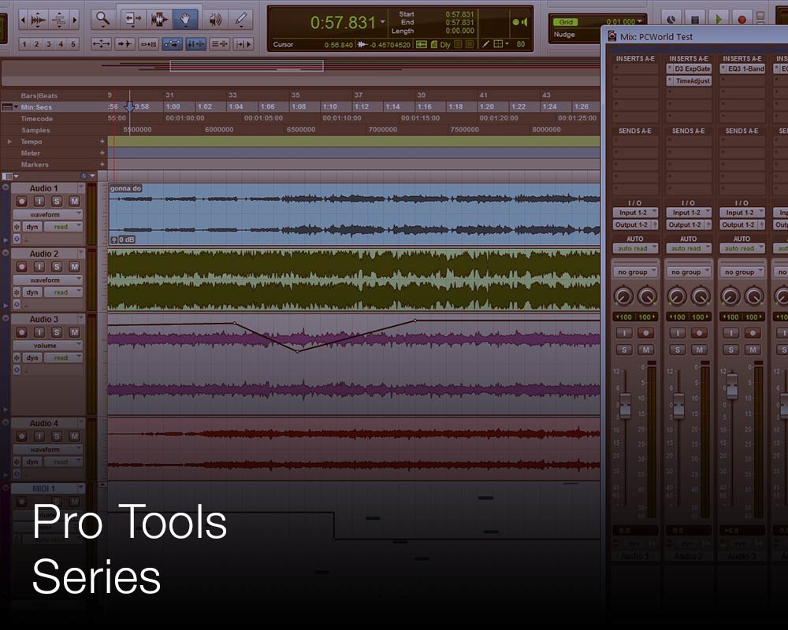This screenshot has height=630, width=788.
Task: Enable Tab to Transients icon
Action: (x=125, y=44)
